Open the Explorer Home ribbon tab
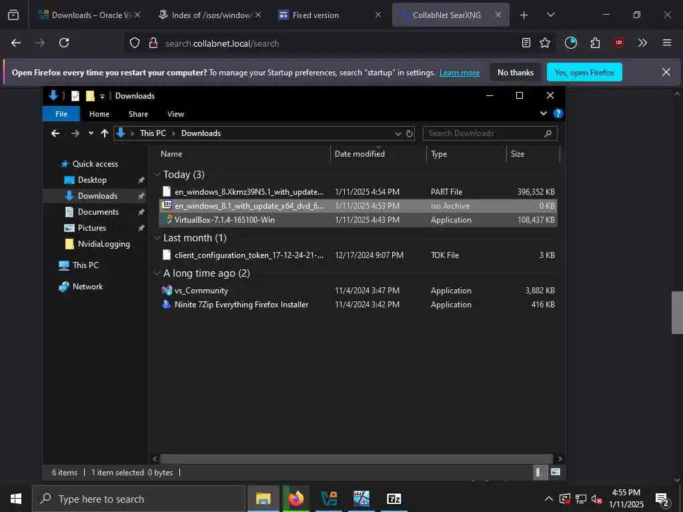 click(x=99, y=114)
